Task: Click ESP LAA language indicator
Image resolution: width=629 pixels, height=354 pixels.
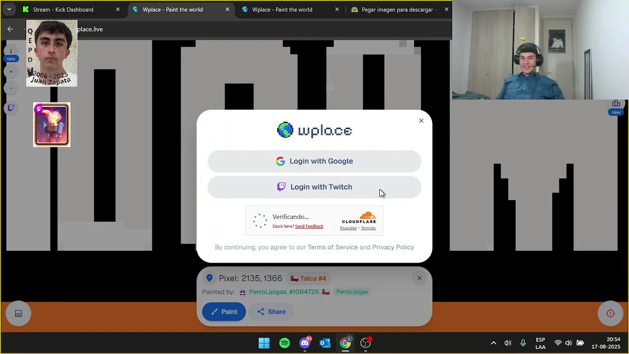Action: click(x=540, y=343)
